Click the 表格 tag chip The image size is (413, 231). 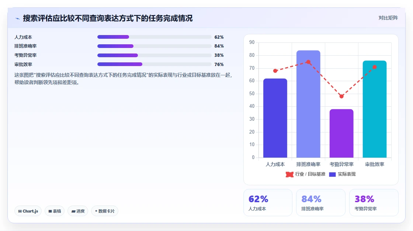(55, 211)
